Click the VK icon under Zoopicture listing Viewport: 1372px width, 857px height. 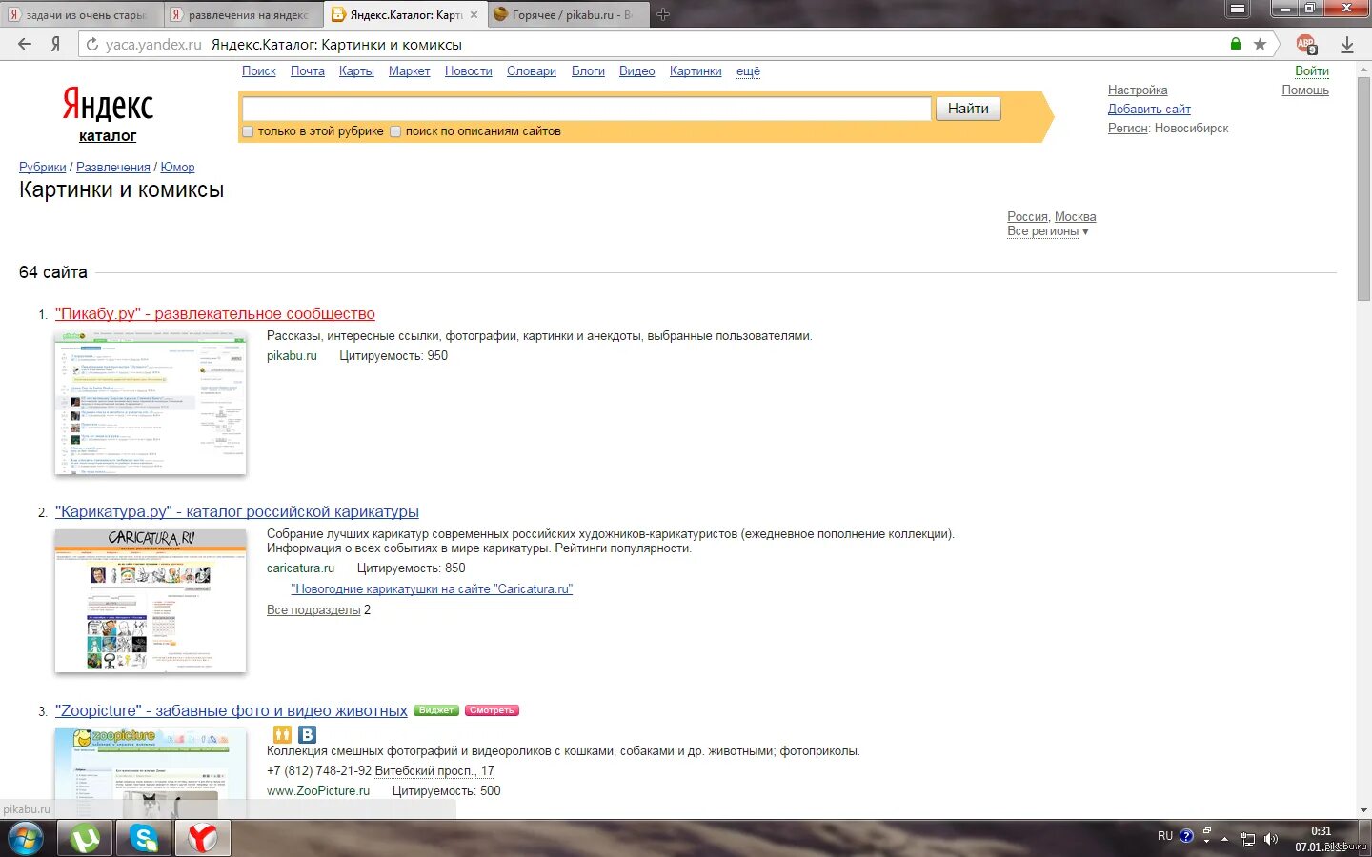click(307, 734)
